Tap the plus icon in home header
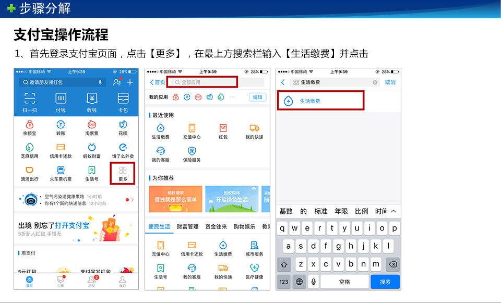The width and height of the screenshot is (501, 303). click(130, 82)
